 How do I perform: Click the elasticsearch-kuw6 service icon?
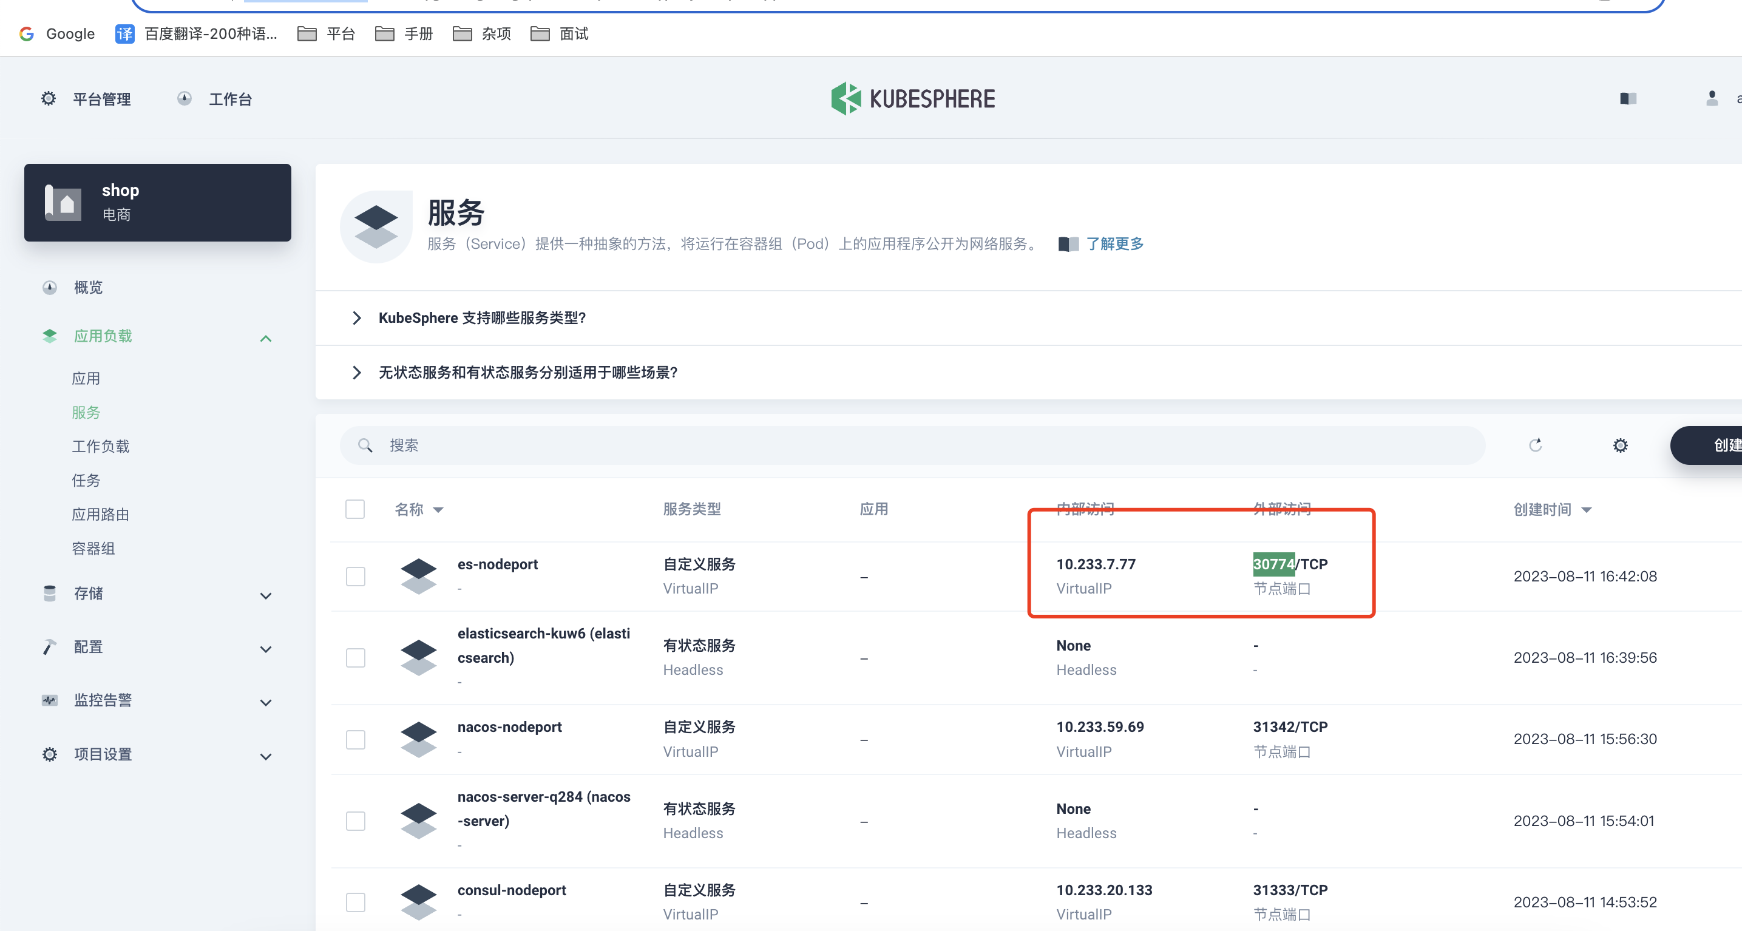pos(419,657)
